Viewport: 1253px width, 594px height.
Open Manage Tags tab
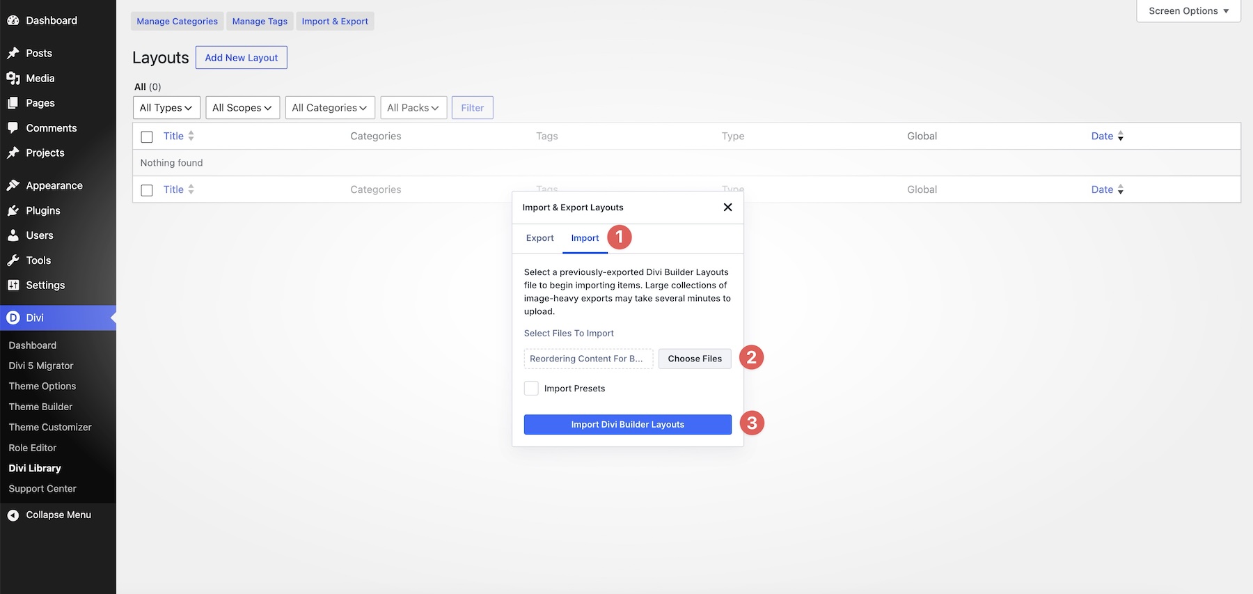(260, 22)
